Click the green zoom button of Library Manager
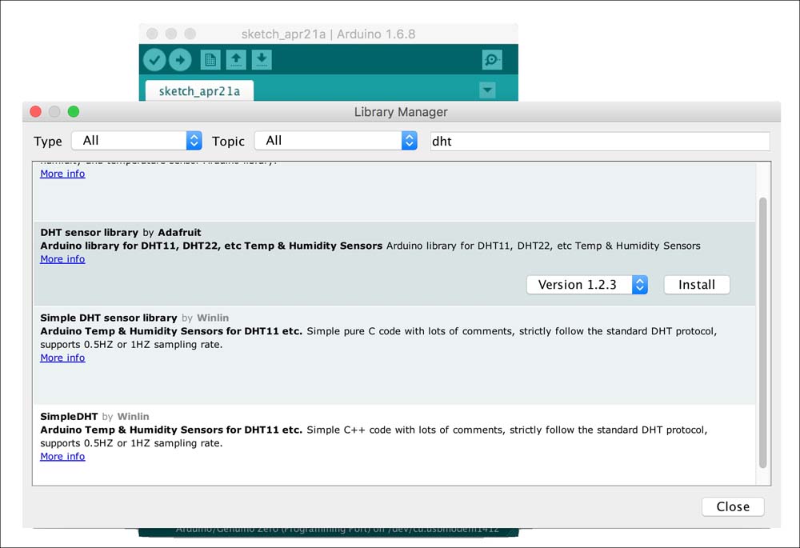This screenshot has height=548, width=800. coord(74,111)
